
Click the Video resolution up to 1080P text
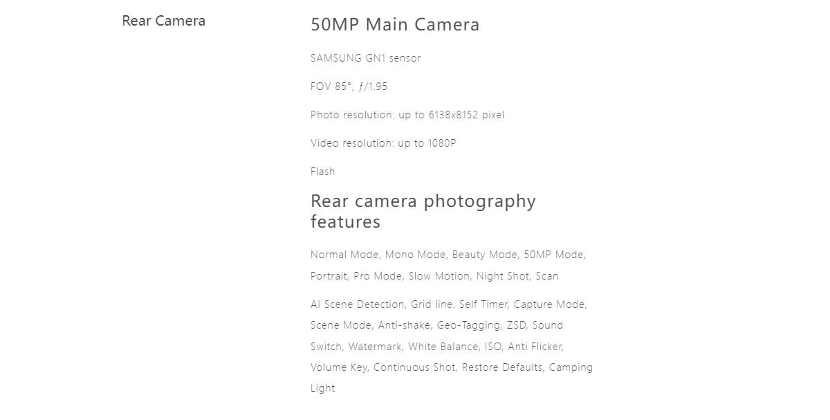383,143
